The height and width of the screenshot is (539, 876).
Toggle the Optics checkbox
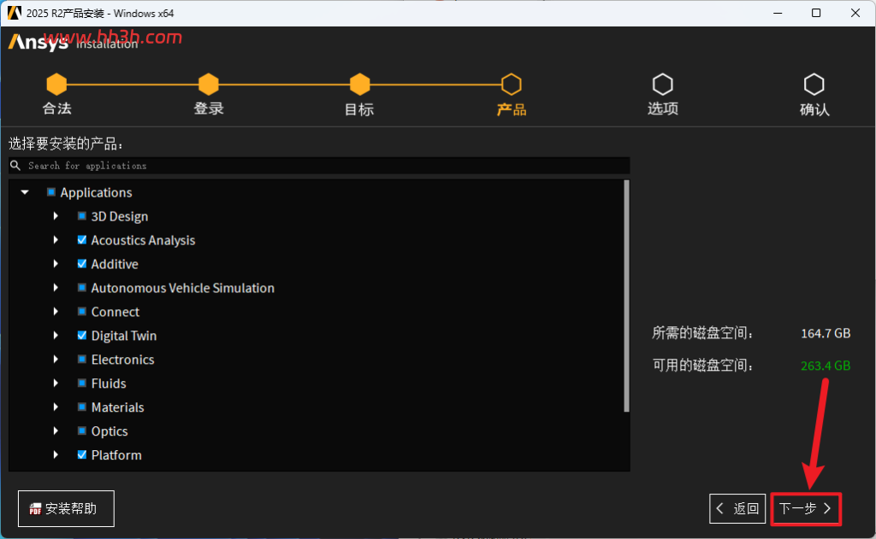coord(81,431)
